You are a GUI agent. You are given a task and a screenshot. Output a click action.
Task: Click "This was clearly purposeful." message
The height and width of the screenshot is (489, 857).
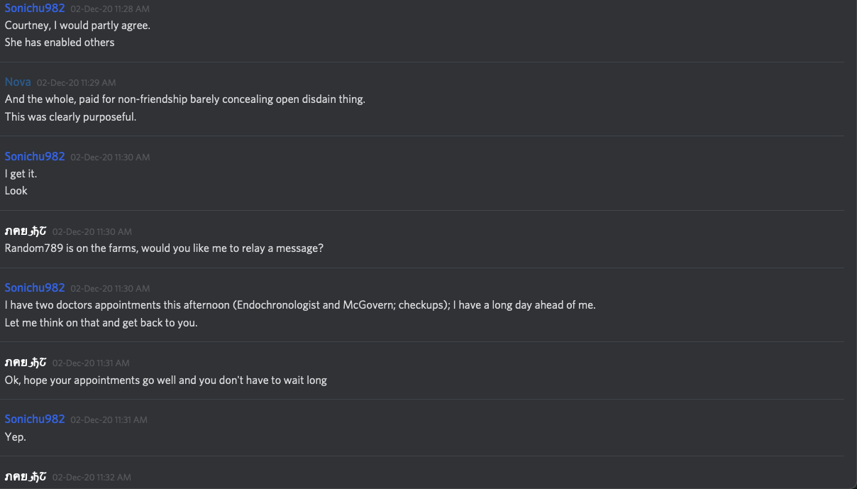click(x=70, y=117)
